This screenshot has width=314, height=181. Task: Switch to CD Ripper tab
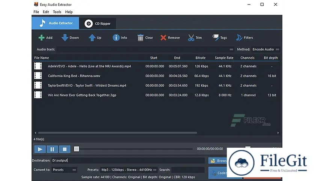click(x=98, y=24)
